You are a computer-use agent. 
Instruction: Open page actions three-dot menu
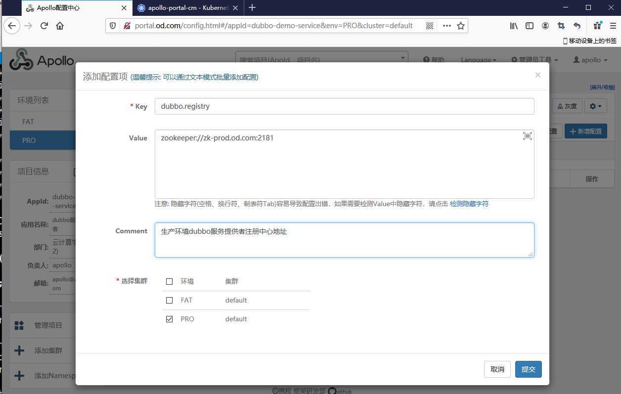(447, 26)
